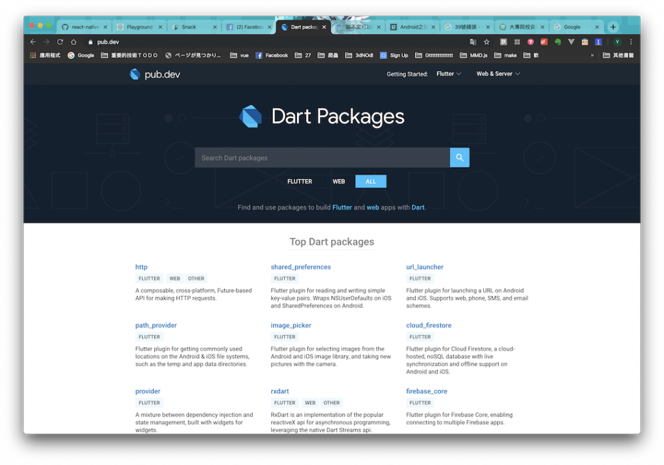
Task: Expand the Flutter getting started dropdown
Action: (x=449, y=74)
